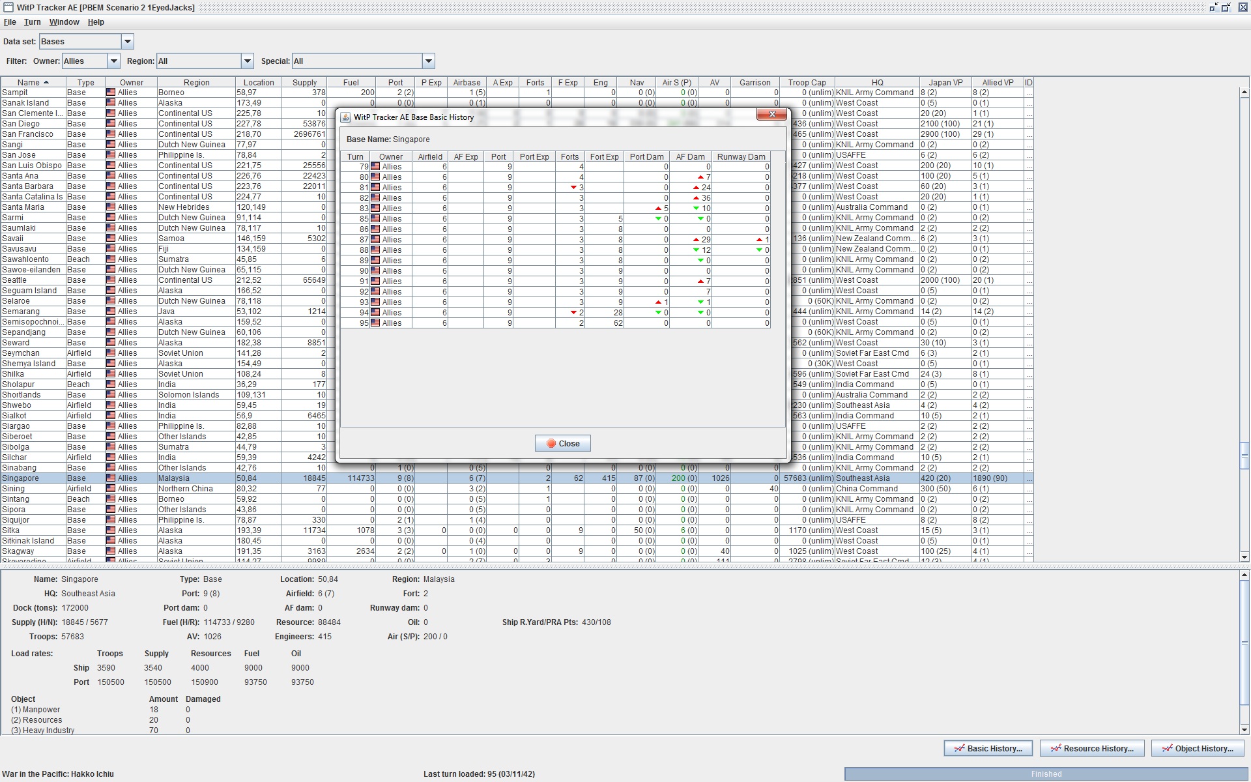
Task: Click red up arrow in turn 82 AF Dam
Action: click(x=696, y=198)
